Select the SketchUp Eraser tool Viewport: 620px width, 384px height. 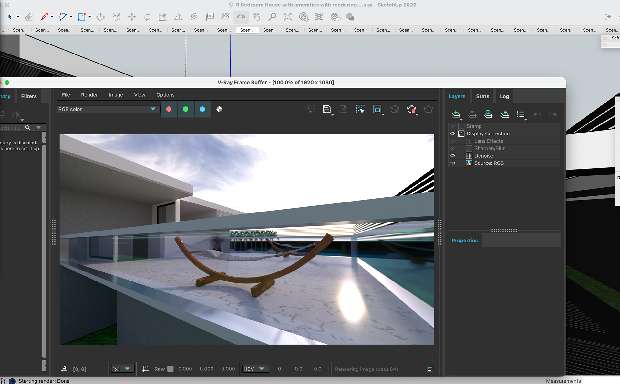click(28, 17)
